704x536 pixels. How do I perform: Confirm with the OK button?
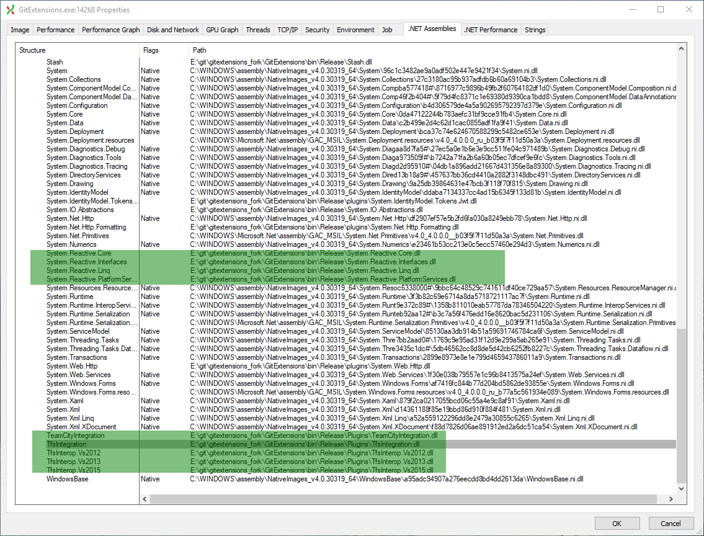tap(617, 523)
